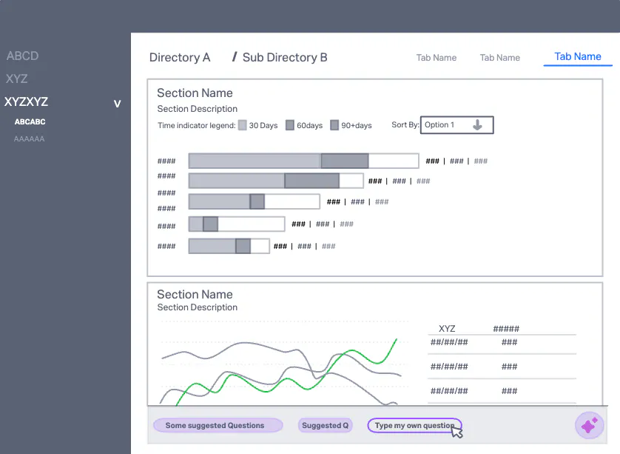Click Type my own question field
Screen dimensions: 620x454
[x=414, y=426]
